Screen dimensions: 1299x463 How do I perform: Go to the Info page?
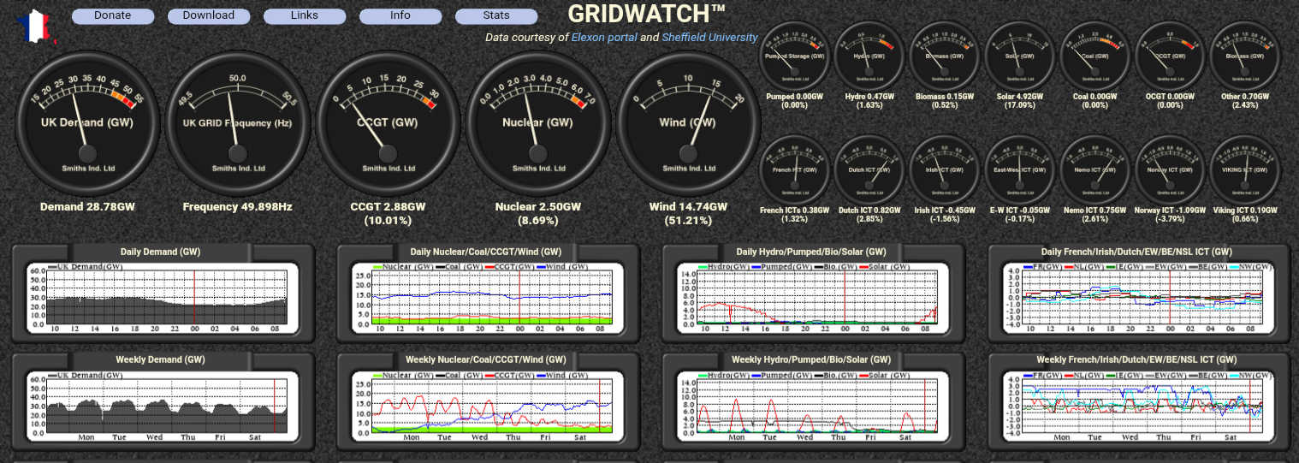click(400, 15)
